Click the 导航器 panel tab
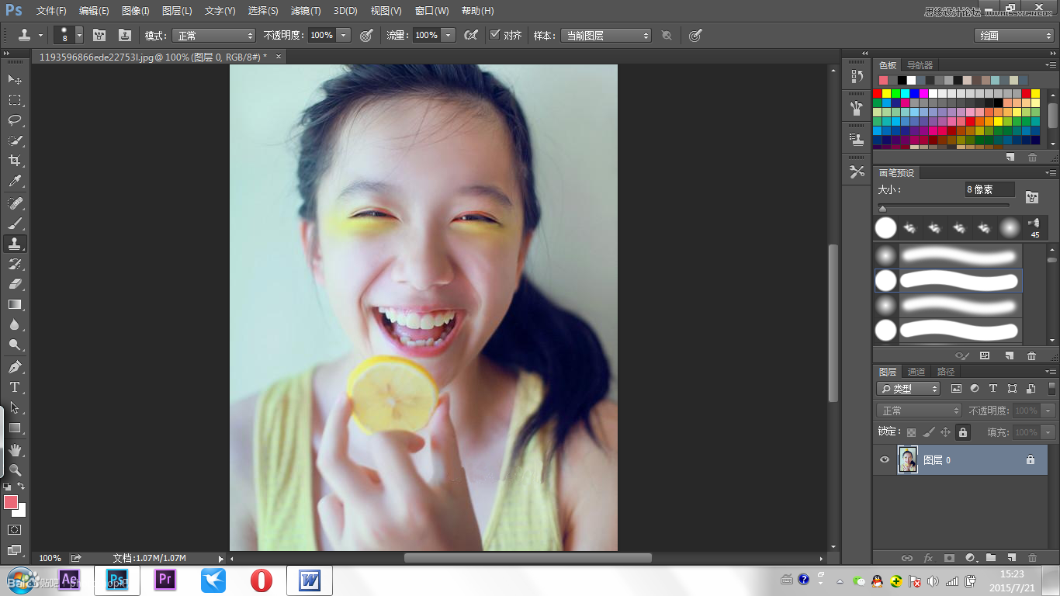Screen dimensions: 1060x596 tap(920, 65)
